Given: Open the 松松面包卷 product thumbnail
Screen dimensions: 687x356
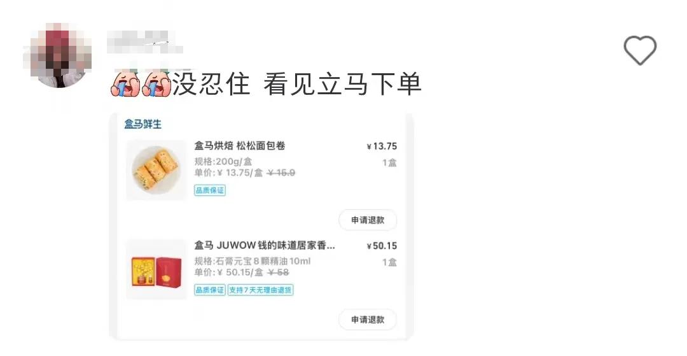Looking at the screenshot, I should tap(156, 170).
